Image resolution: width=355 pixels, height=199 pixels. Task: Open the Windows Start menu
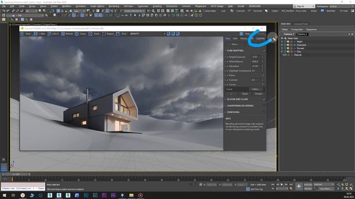[4, 195]
